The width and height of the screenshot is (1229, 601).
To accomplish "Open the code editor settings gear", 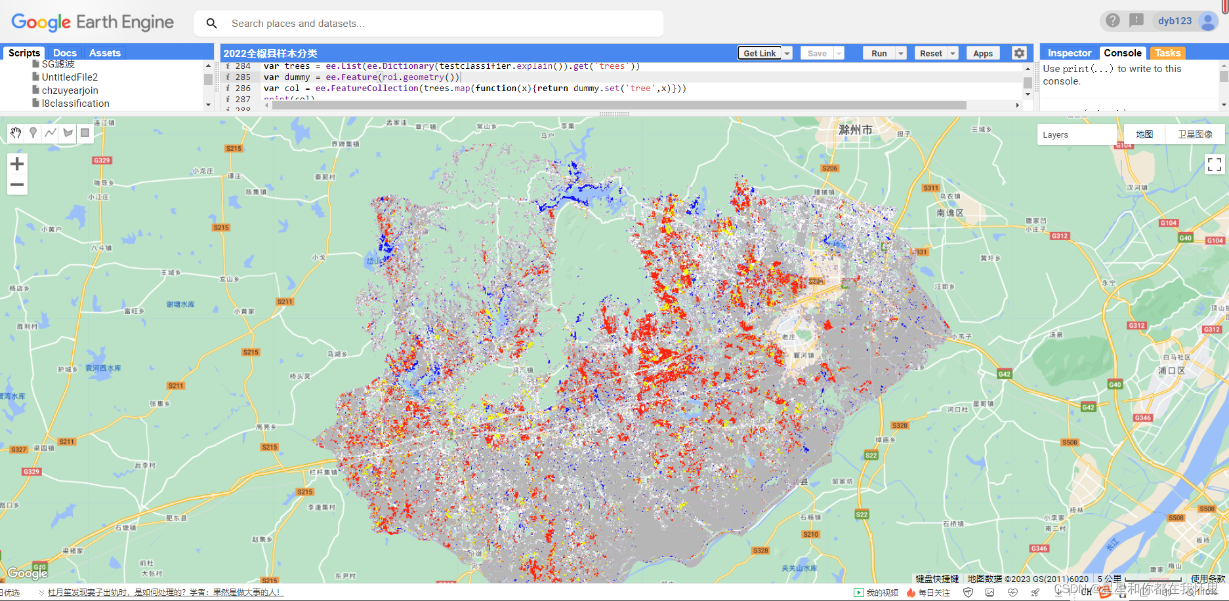I will 1019,53.
